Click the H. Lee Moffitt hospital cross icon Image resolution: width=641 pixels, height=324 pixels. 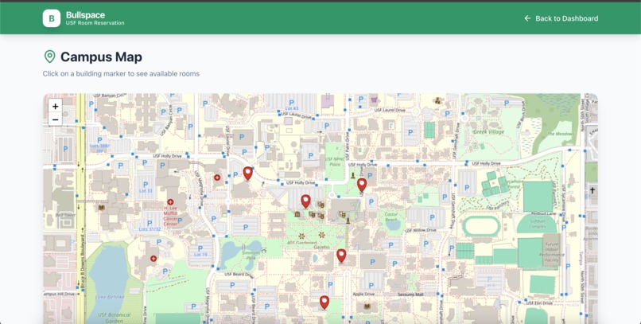[x=170, y=202]
